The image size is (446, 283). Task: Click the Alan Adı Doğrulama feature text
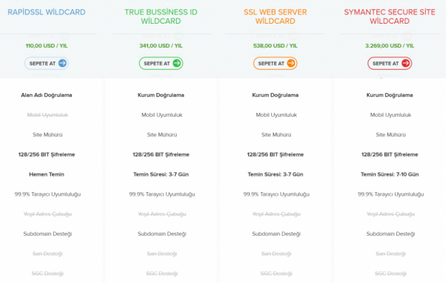tap(46, 95)
